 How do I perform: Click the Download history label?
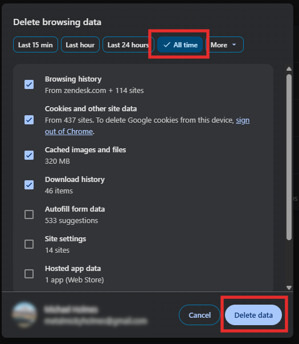pyautogui.click(x=75, y=180)
